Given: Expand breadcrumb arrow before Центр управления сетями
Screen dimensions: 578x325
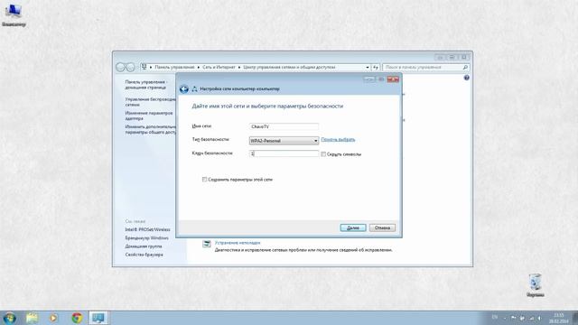Looking at the screenshot, I should (239, 68).
